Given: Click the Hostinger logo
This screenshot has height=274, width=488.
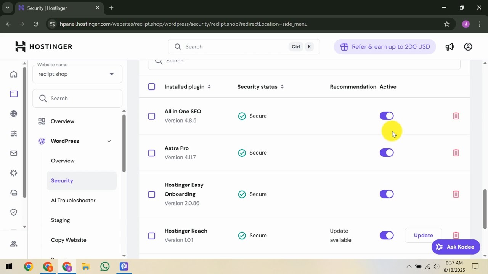Looking at the screenshot, I should point(43,46).
